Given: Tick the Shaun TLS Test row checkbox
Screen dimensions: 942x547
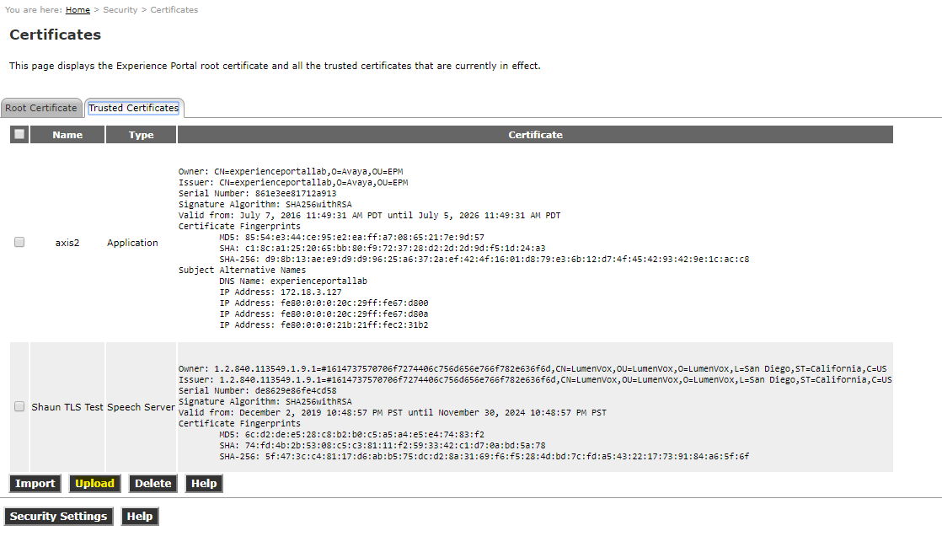Looking at the screenshot, I should pos(19,406).
